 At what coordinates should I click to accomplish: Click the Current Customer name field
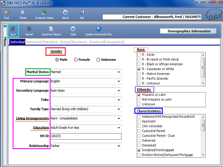pyautogui.click(x=152, y=17)
